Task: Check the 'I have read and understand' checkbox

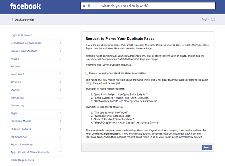Action: click(x=87, y=73)
